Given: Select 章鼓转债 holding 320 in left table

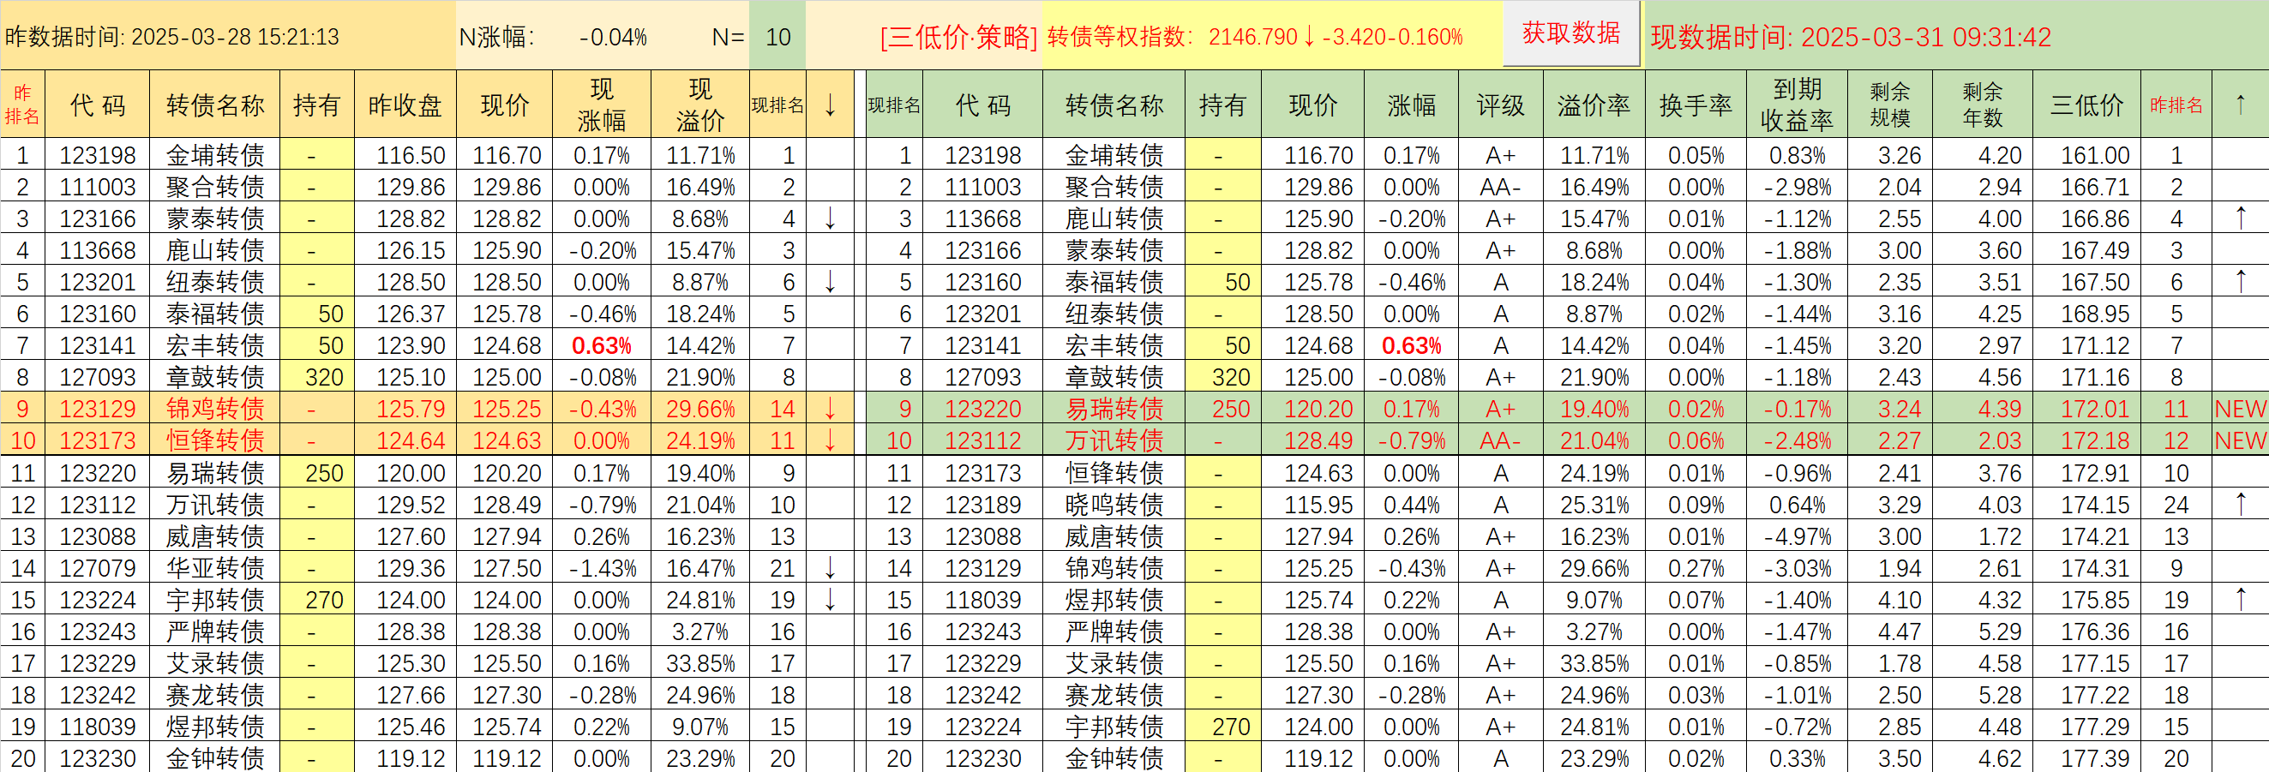Looking at the screenshot, I should [x=317, y=377].
